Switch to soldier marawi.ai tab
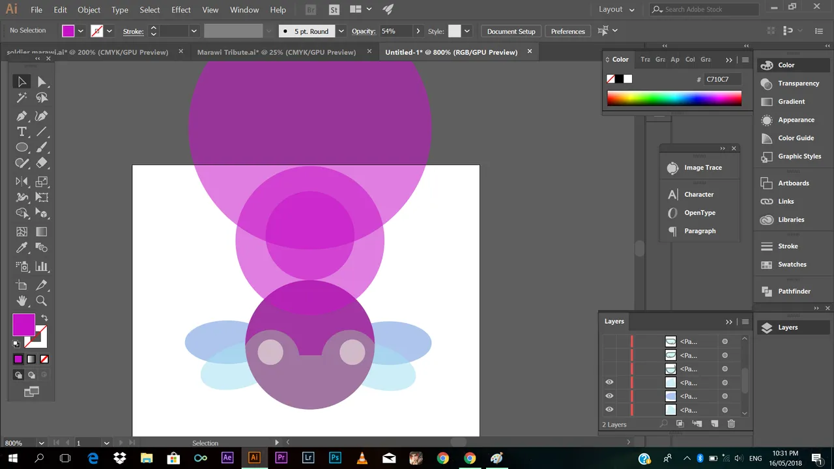 [x=87, y=52]
